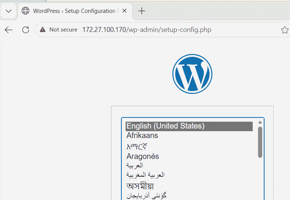Open a new browser tab

click(x=142, y=11)
